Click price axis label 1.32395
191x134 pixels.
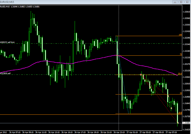point(186,38)
